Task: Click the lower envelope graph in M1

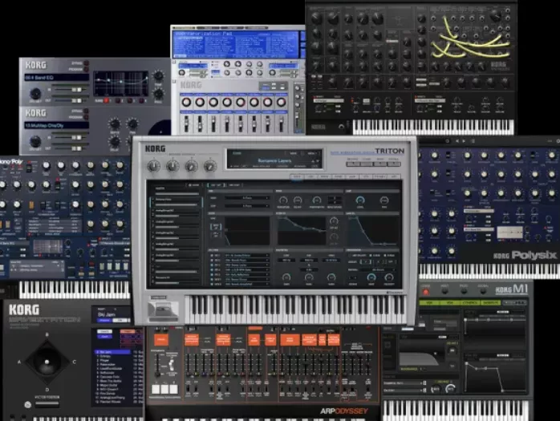Action: 495,377
